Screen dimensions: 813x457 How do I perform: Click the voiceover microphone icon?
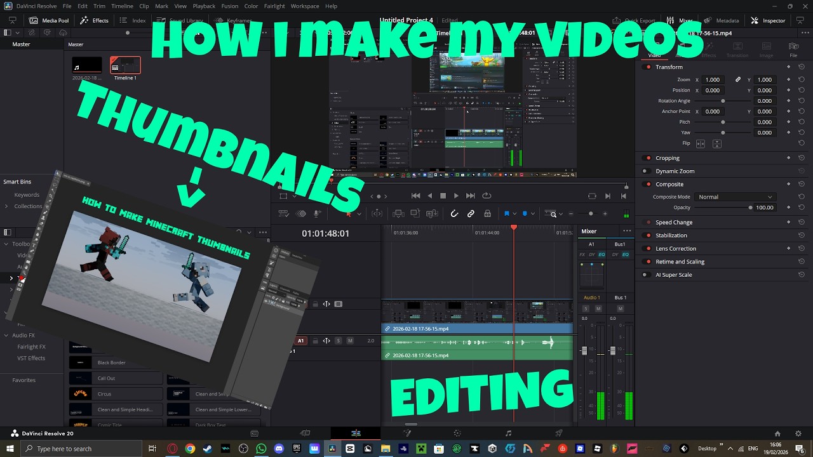pos(317,214)
